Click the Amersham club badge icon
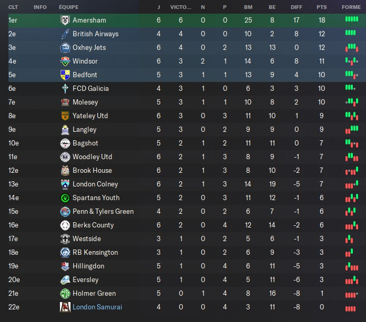 [65, 20]
